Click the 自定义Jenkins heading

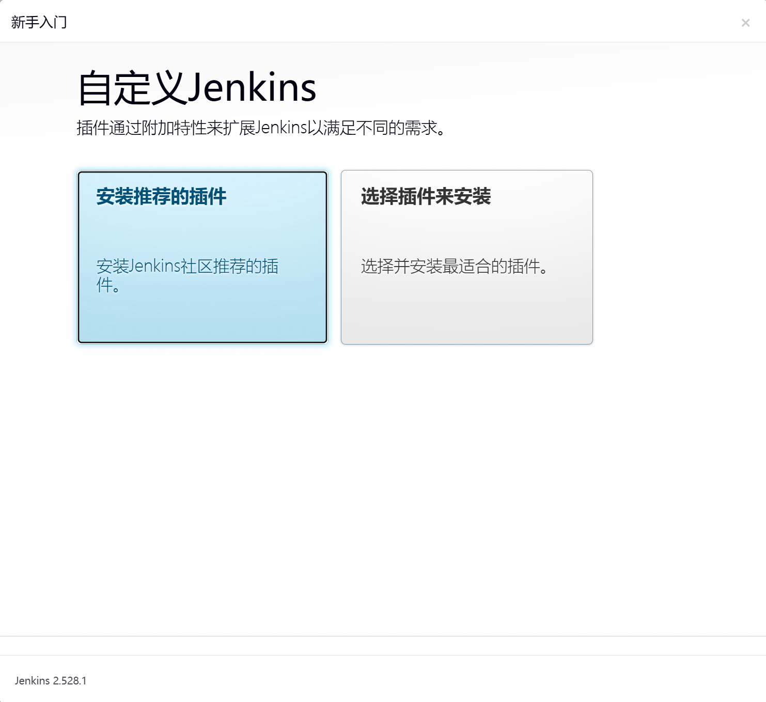click(x=197, y=88)
